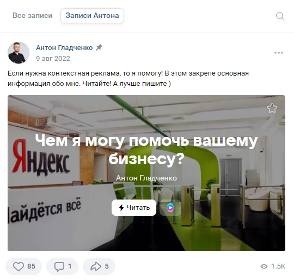
Task: Click the Яндекс logo in cover photo
Action: coord(41,158)
